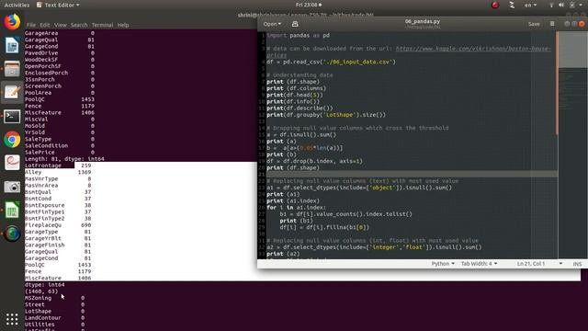Screen dimensions: 588x331
Task: Save the 06_pandas.py file
Action: [534, 24]
